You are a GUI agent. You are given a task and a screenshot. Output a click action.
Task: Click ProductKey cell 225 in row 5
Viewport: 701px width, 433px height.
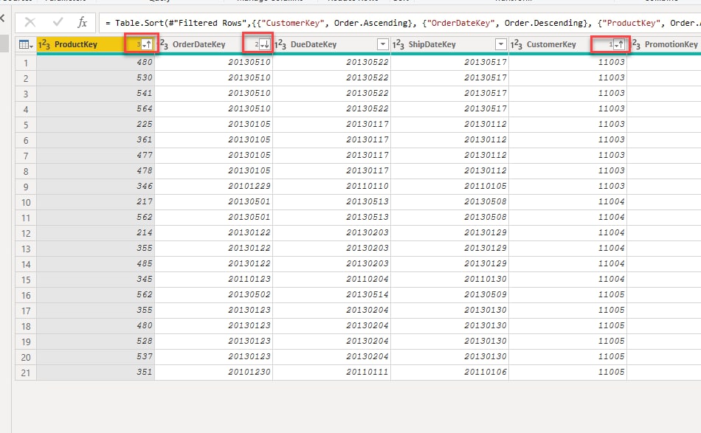tap(96, 124)
